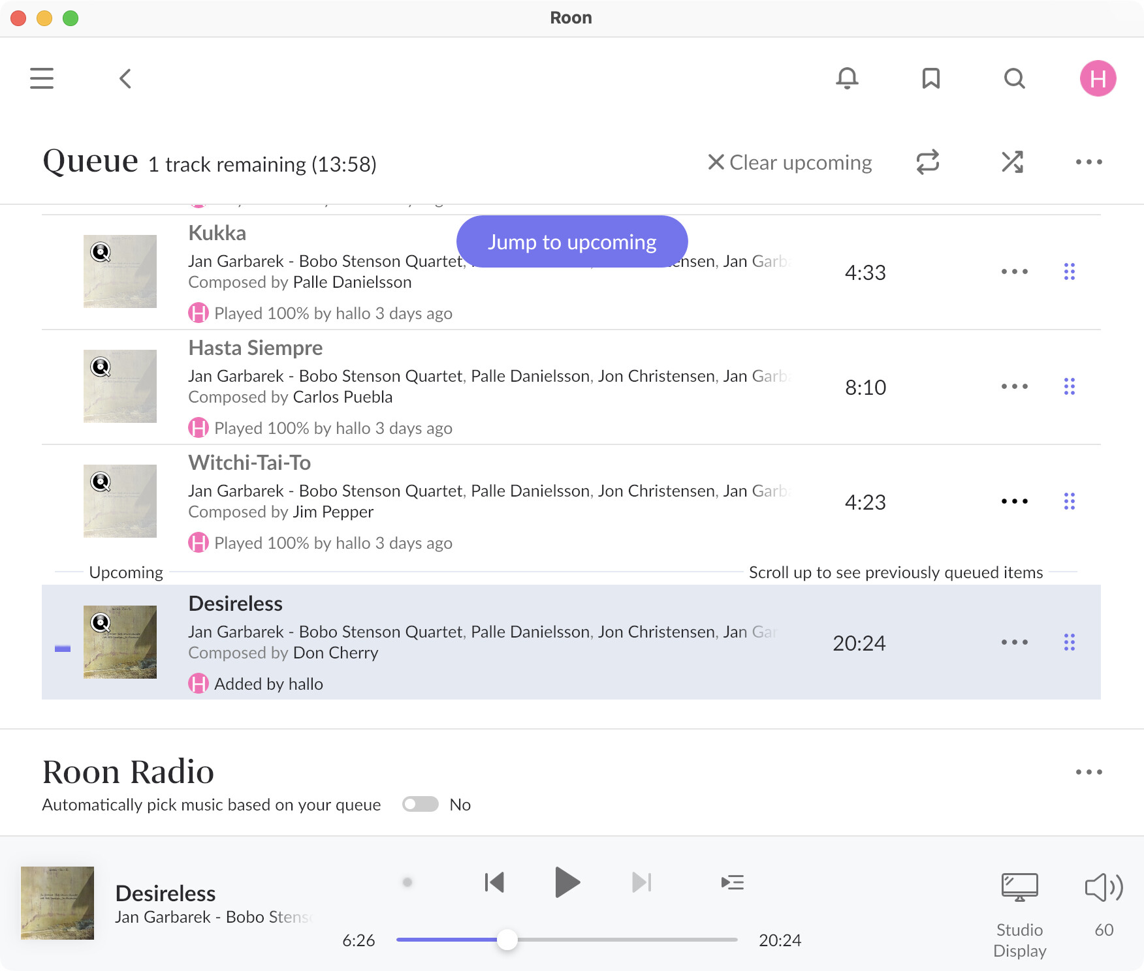Open composer Don Cherry link
1144x971 pixels.
[336, 653]
